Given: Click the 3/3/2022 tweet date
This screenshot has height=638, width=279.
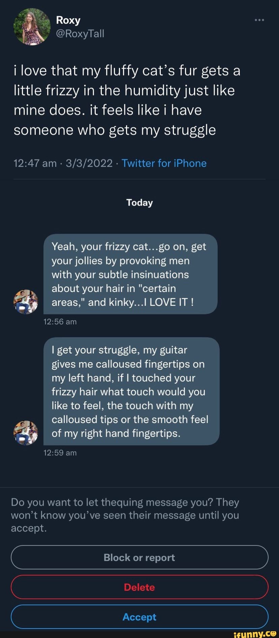Looking at the screenshot, I should coord(89,163).
